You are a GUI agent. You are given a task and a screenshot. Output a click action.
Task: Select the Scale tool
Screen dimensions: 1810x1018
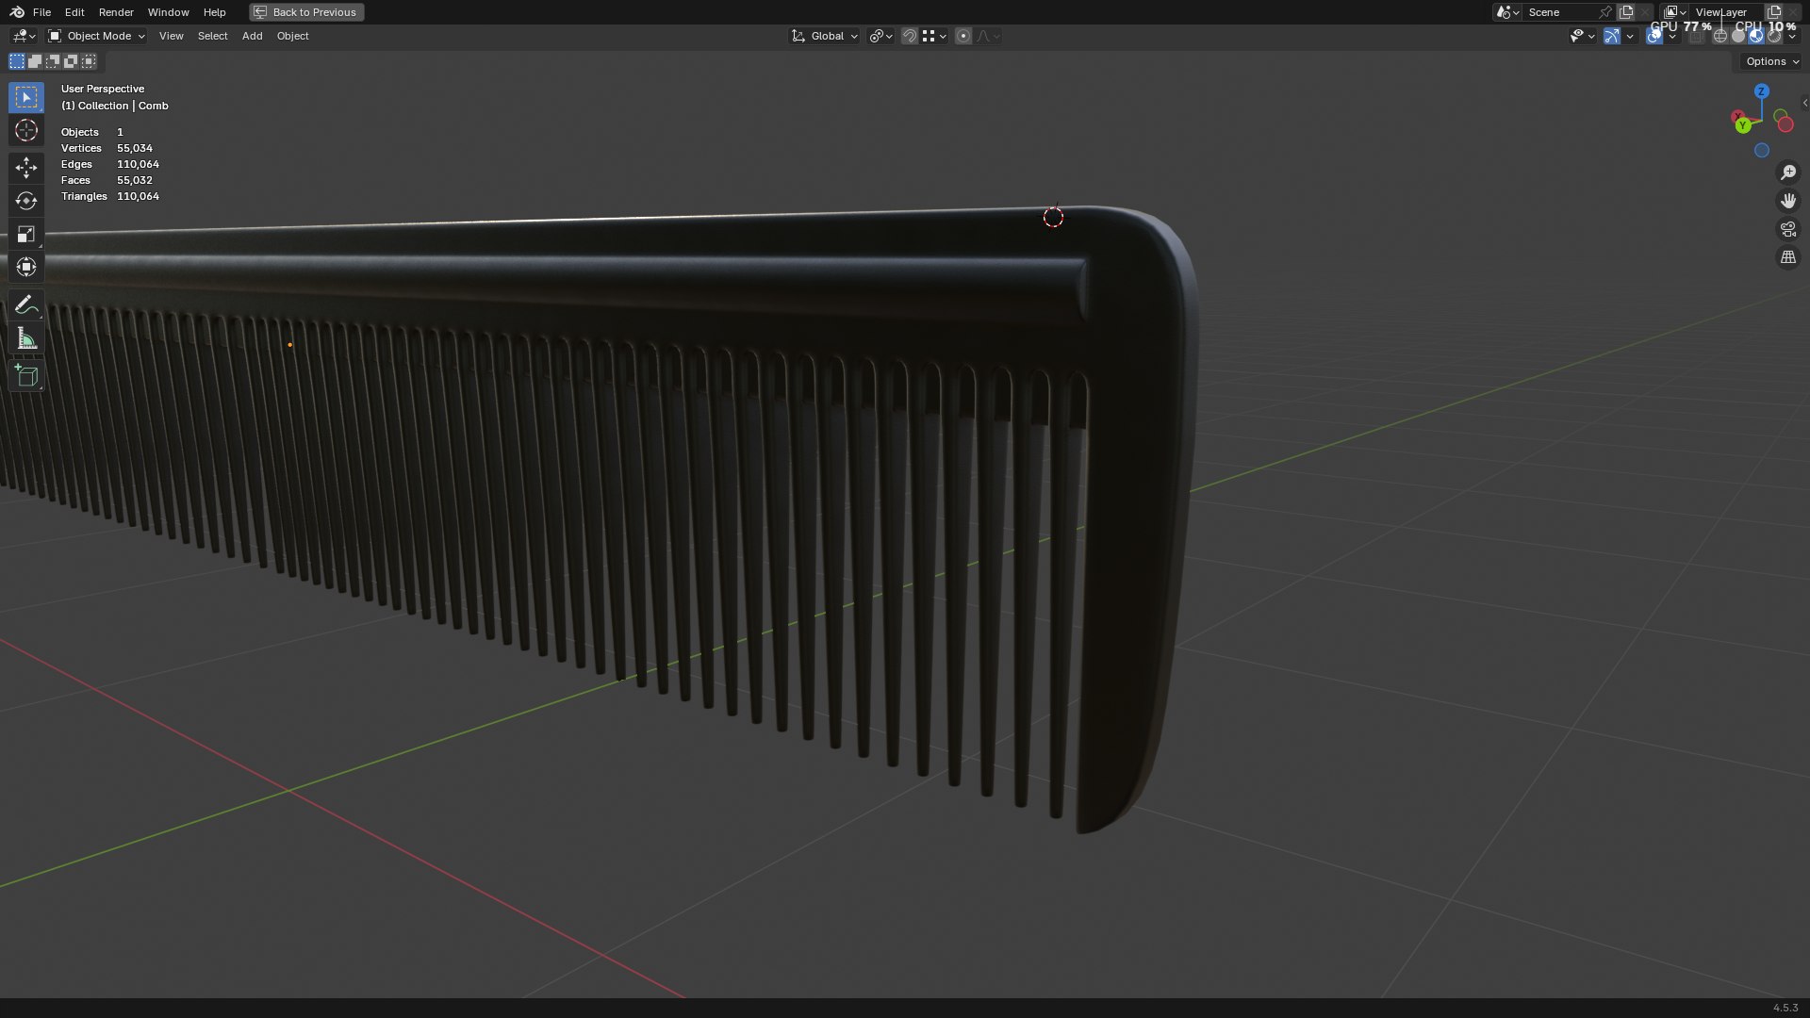[26, 234]
